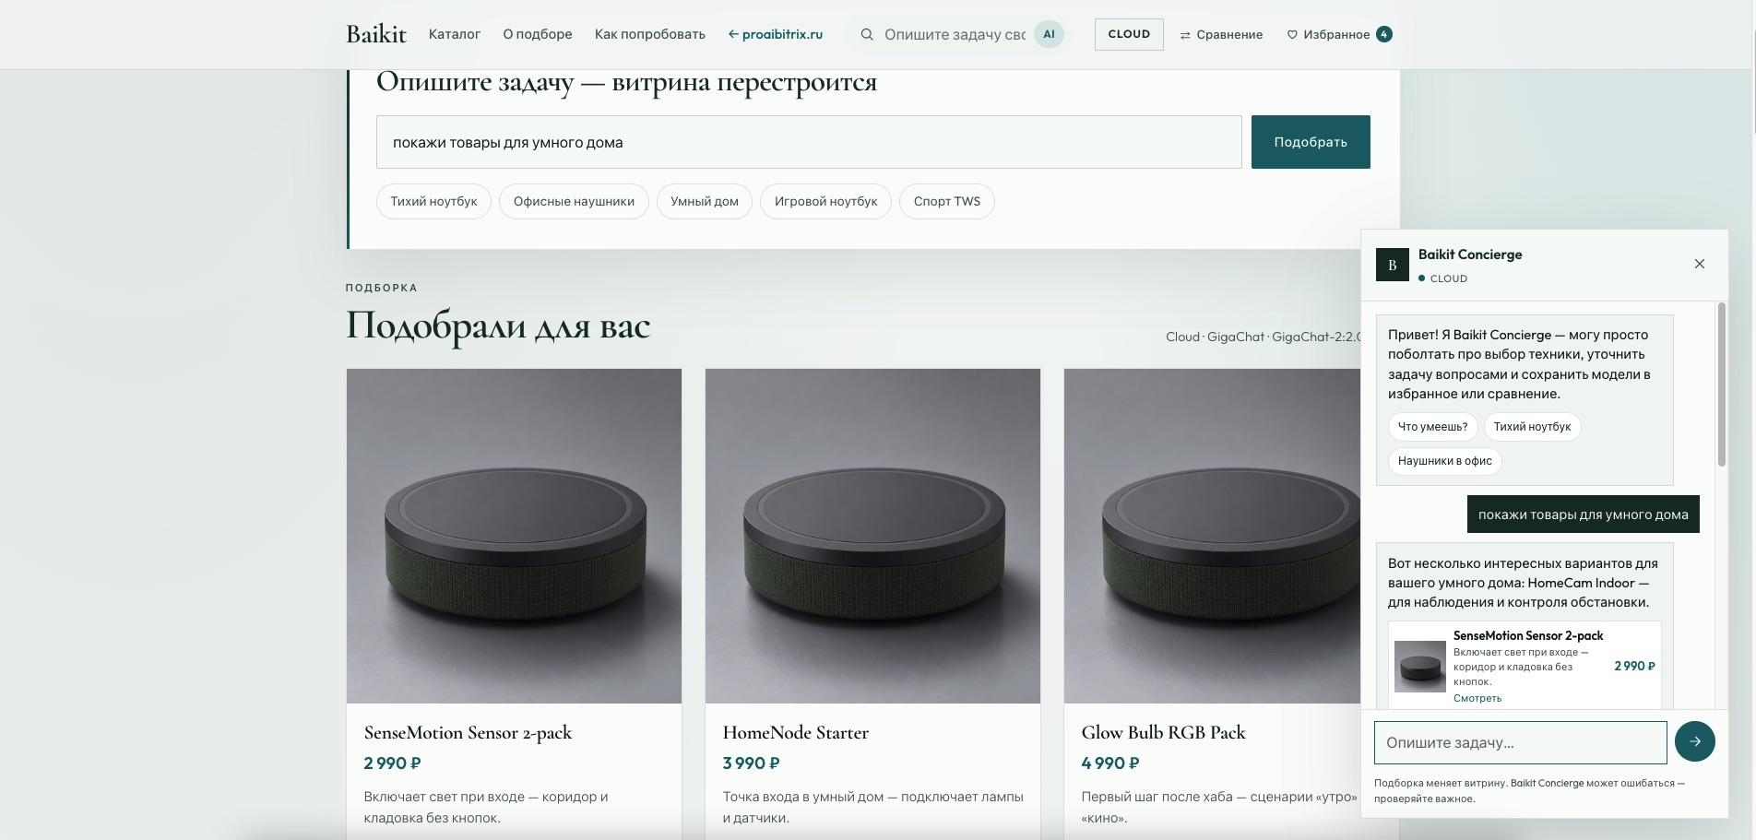Viewport: 1756px width, 840px height.
Task: Open Как попробовать in navigation
Action: click(650, 34)
